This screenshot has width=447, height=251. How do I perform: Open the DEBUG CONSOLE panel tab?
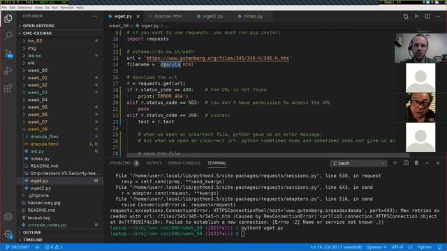coord(184,163)
